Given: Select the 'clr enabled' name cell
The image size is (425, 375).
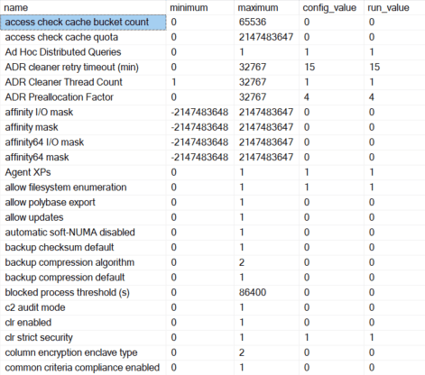Looking at the screenshot, I should pyautogui.click(x=83, y=323).
